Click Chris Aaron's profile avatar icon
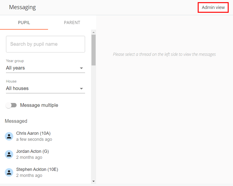 [9, 136]
